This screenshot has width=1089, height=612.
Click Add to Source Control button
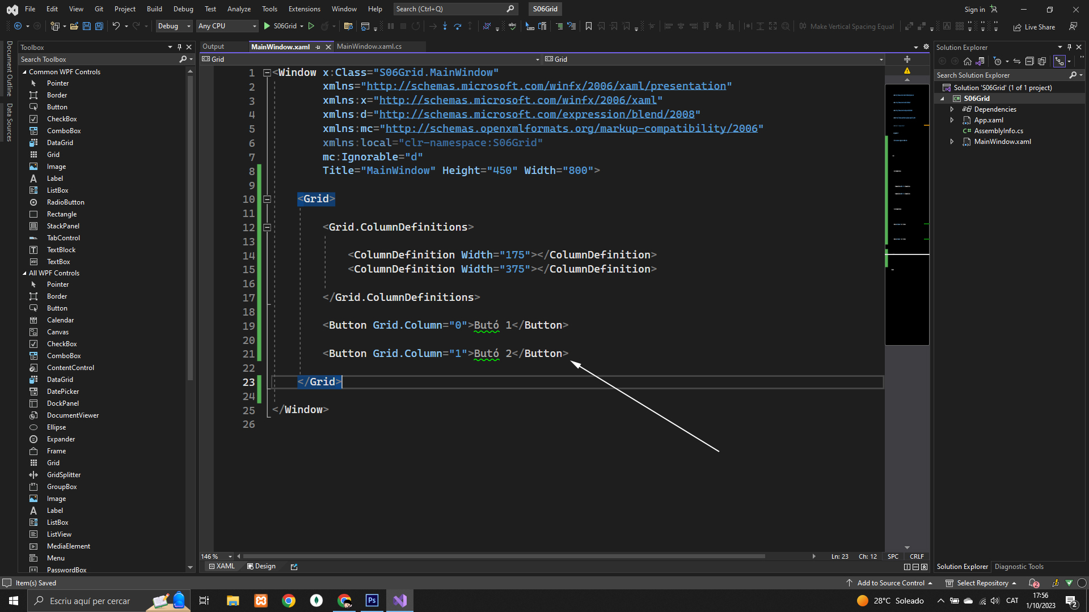tap(890, 583)
